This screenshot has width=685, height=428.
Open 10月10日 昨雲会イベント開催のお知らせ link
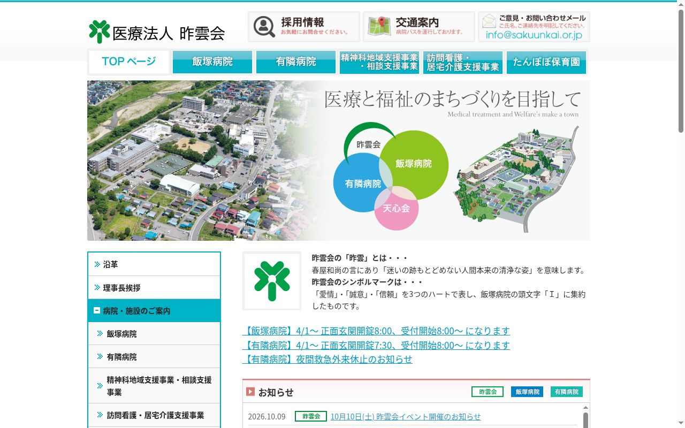point(406,416)
